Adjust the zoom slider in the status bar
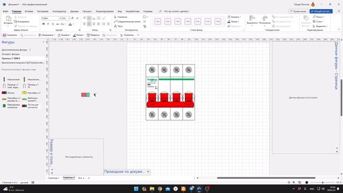The image size is (343, 193). click(323, 182)
